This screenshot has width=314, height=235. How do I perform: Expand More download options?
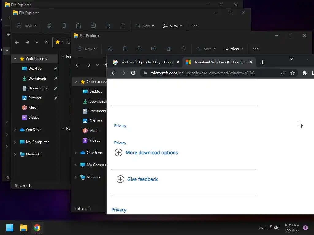[x=146, y=153]
